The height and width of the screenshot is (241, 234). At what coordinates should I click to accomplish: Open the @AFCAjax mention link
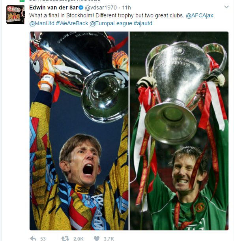[x=199, y=15]
